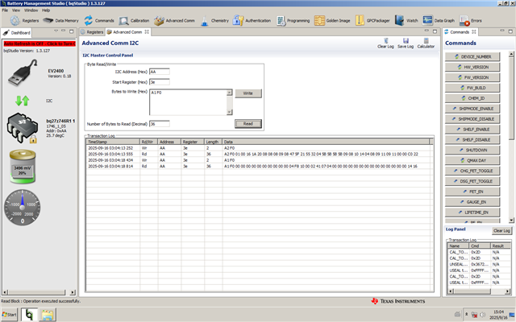The image size is (516, 322).
Task: Send the DSG_FET_TOGGLE command
Action: (x=472, y=181)
